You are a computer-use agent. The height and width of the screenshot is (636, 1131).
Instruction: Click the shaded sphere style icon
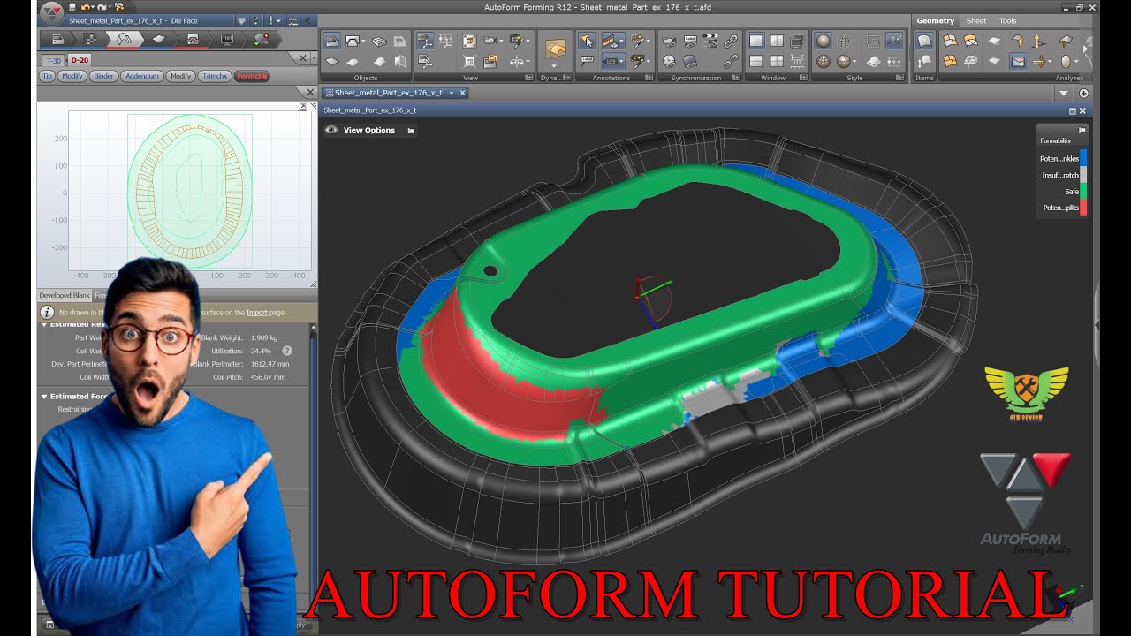[823, 41]
